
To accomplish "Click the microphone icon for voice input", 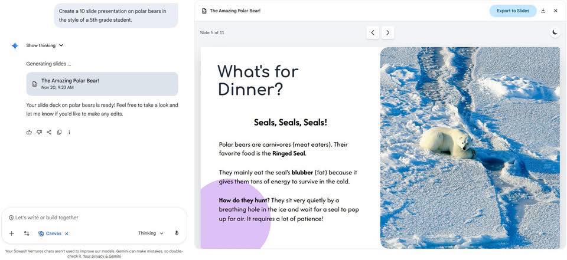I will [x=177, y=233].
